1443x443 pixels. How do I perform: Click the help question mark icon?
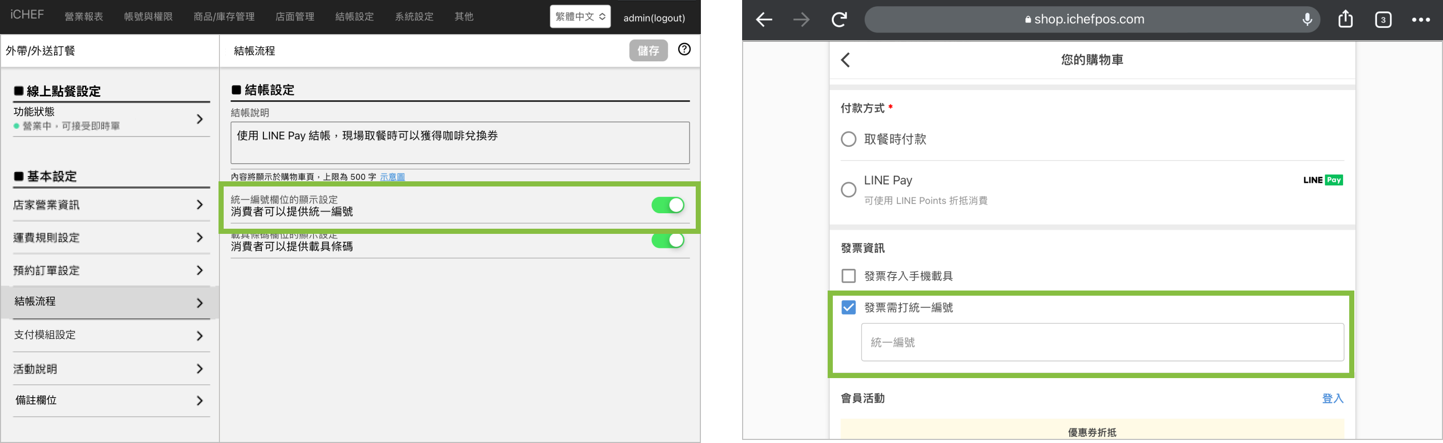pos(684,49)
